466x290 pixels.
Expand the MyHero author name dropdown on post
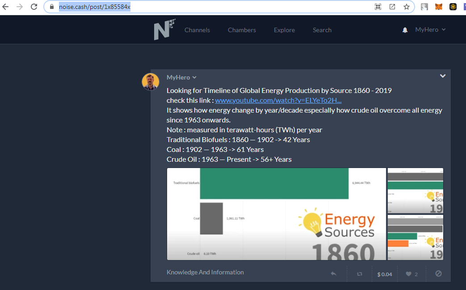181,78
